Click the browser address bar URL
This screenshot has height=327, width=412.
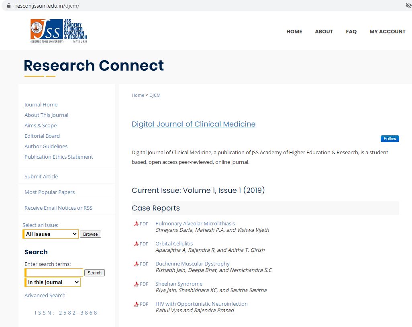47,6
